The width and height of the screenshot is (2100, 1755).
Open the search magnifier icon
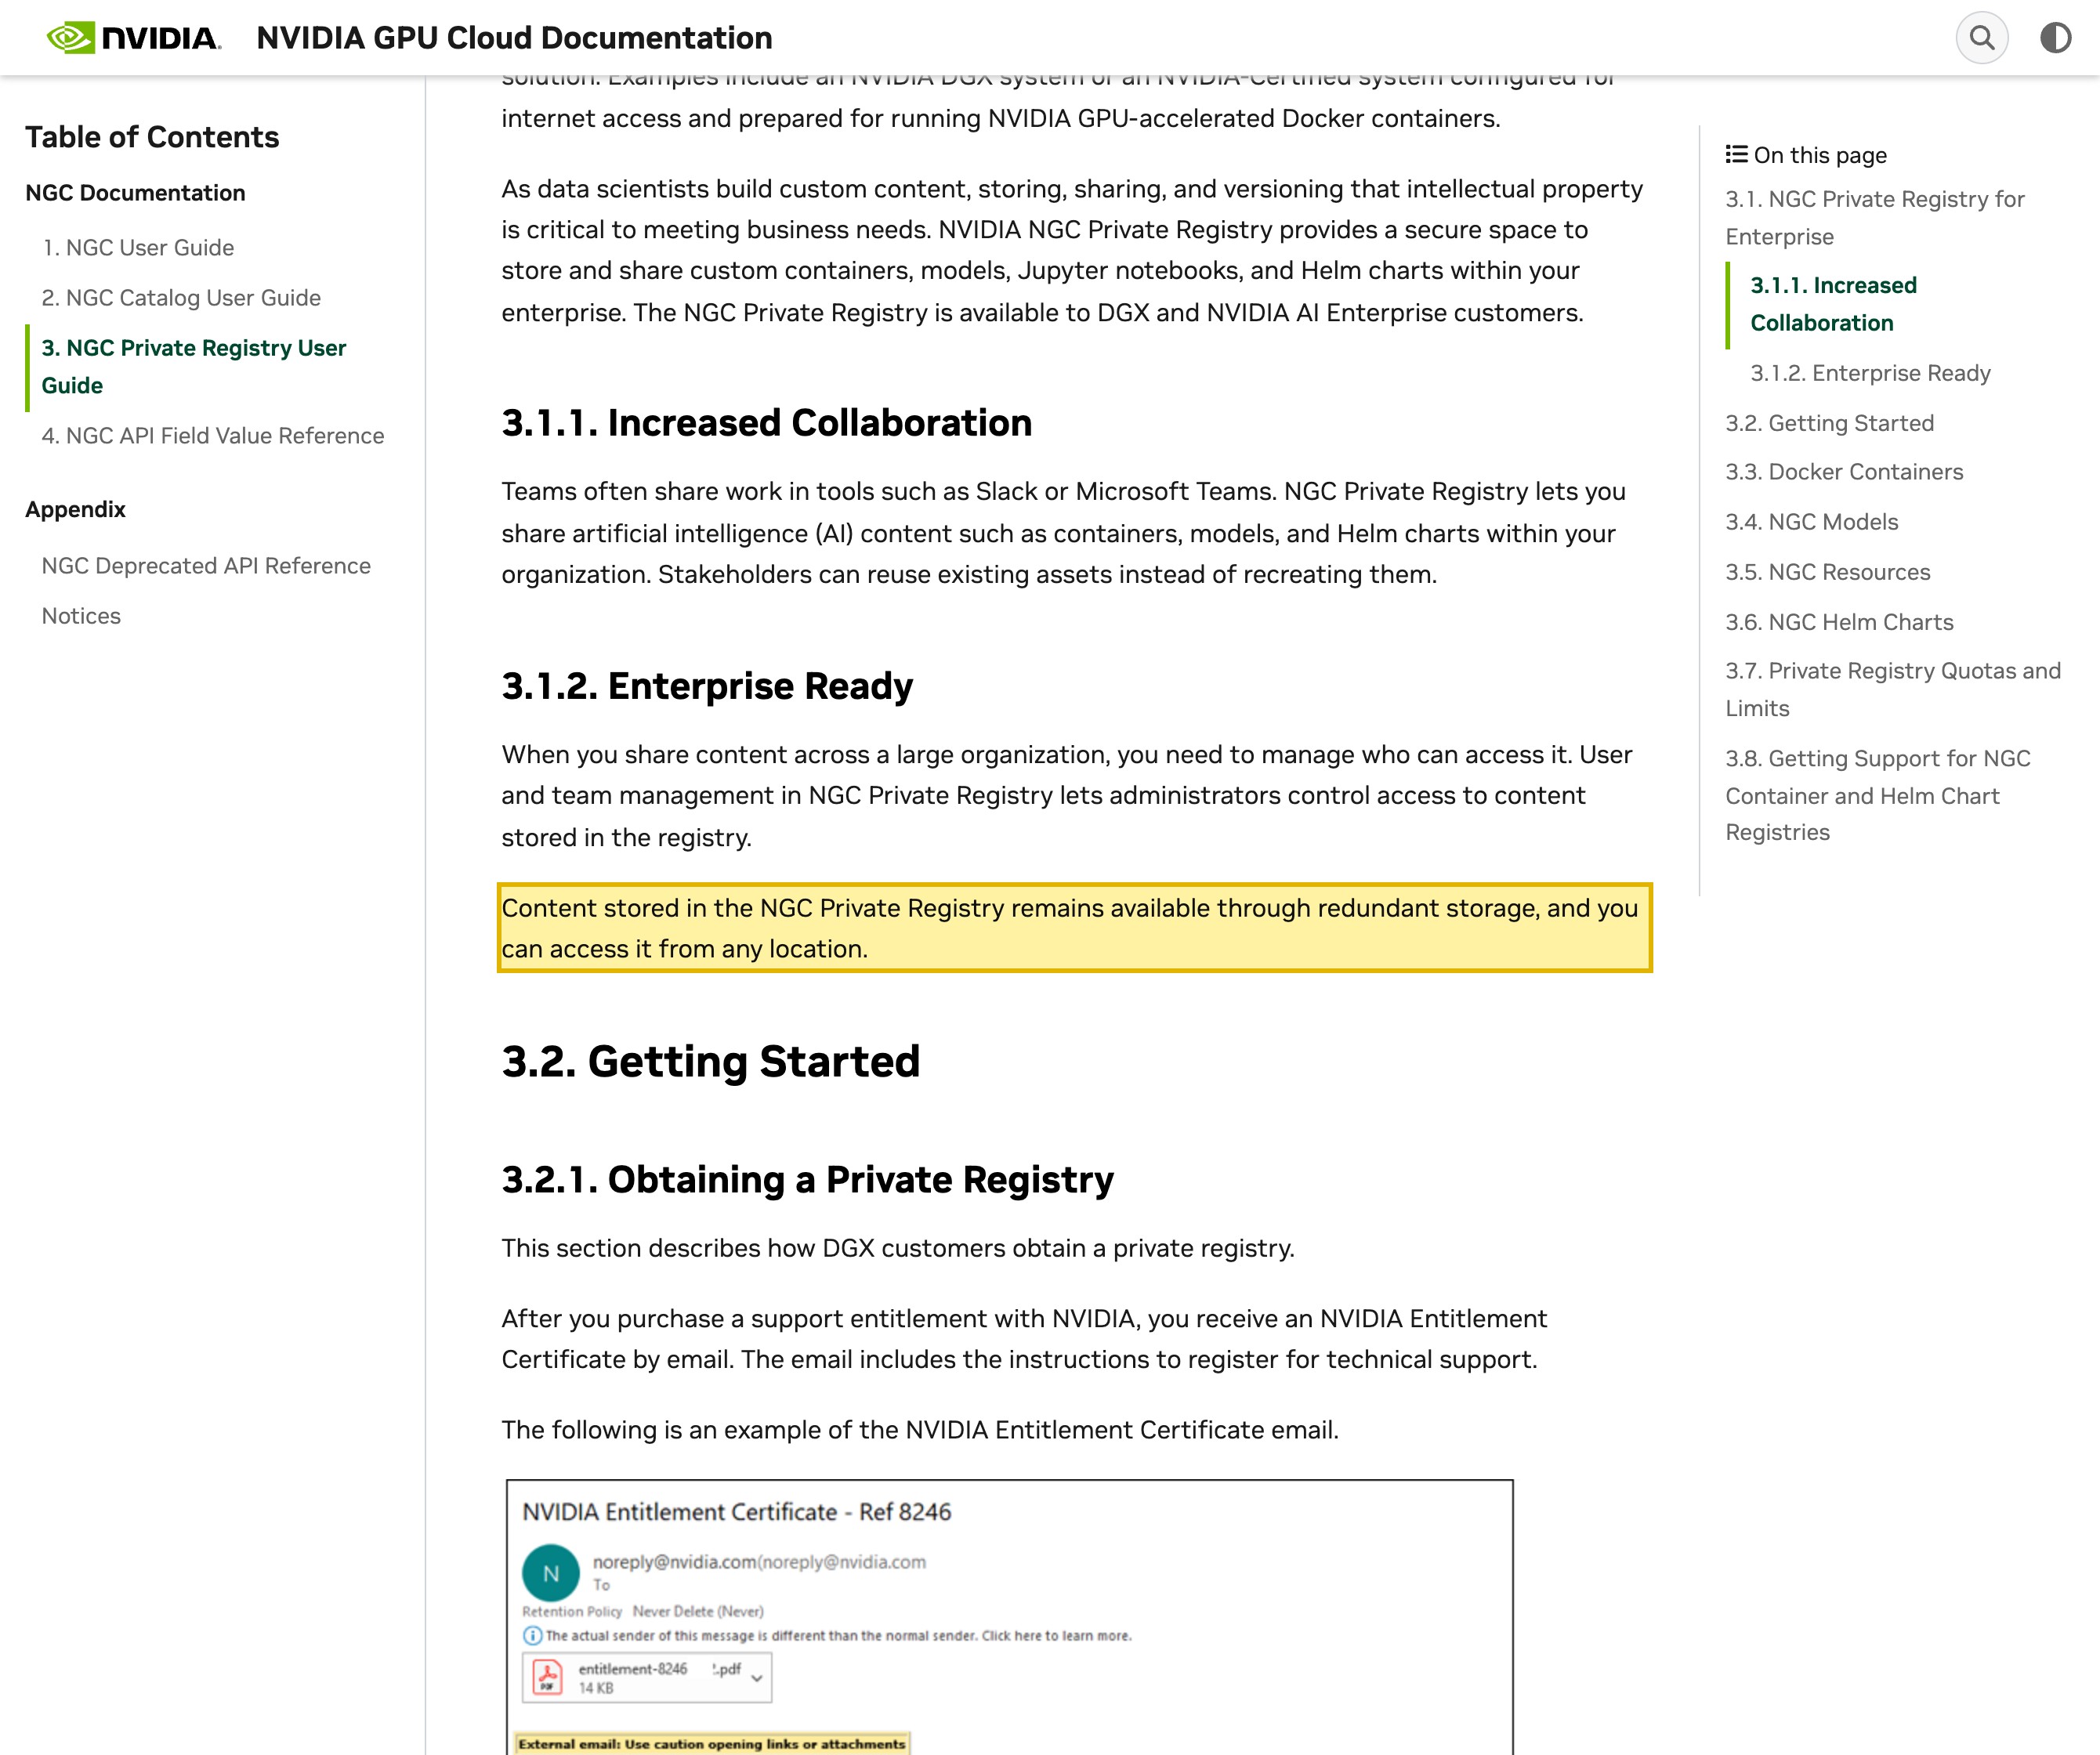1982,38
